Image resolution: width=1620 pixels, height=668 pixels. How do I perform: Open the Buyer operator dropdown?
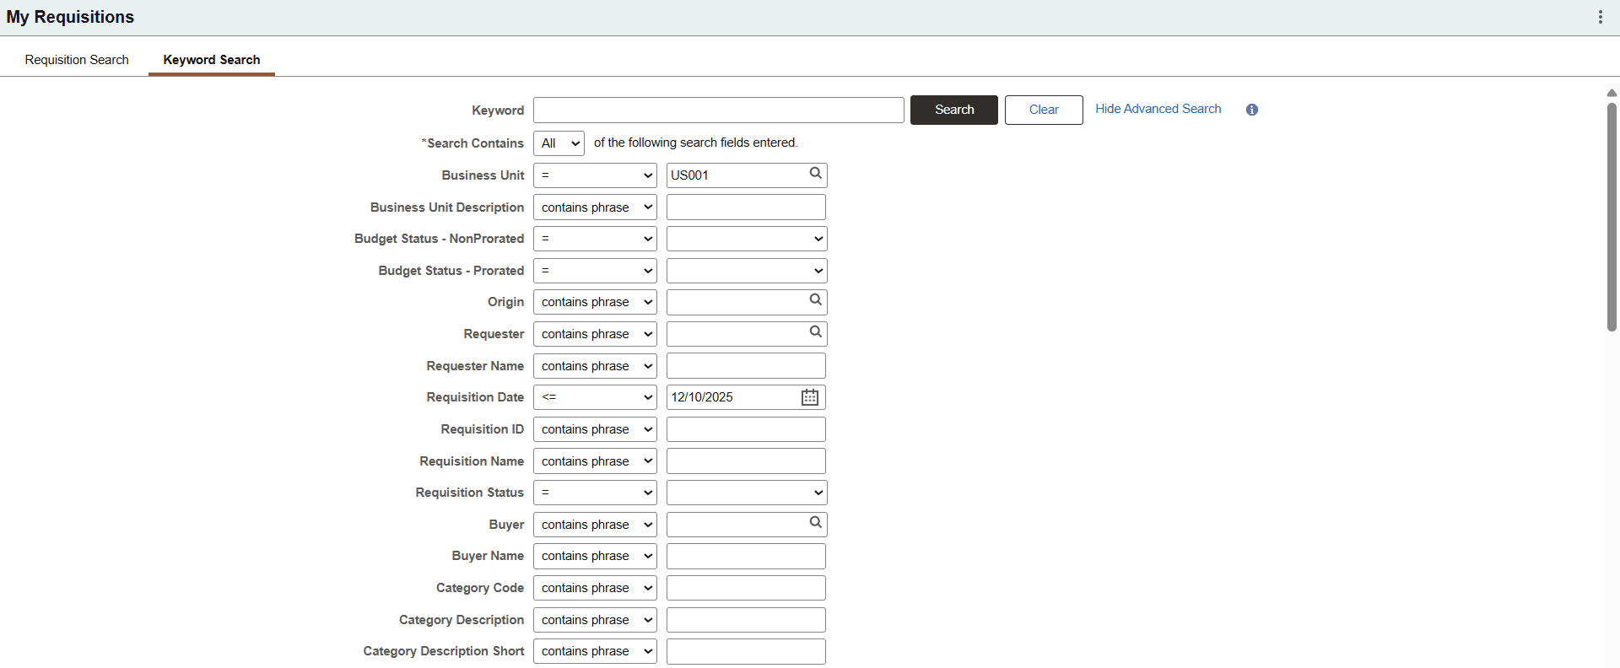595,525
